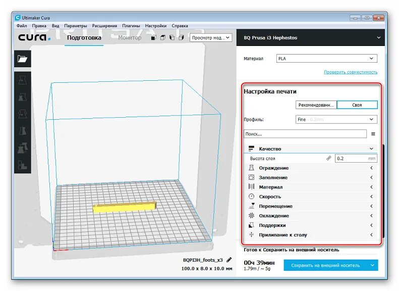399x291 pixels.
Task: Select the Scale tool in left toolbar
Action: [x=22, y=97]
